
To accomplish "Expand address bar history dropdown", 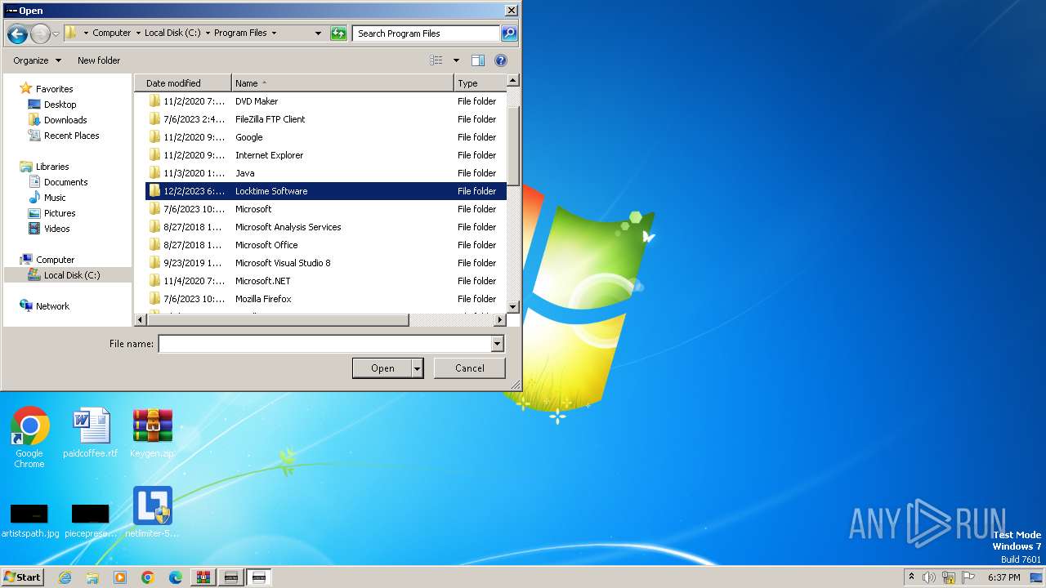I will tap(319, 33).
